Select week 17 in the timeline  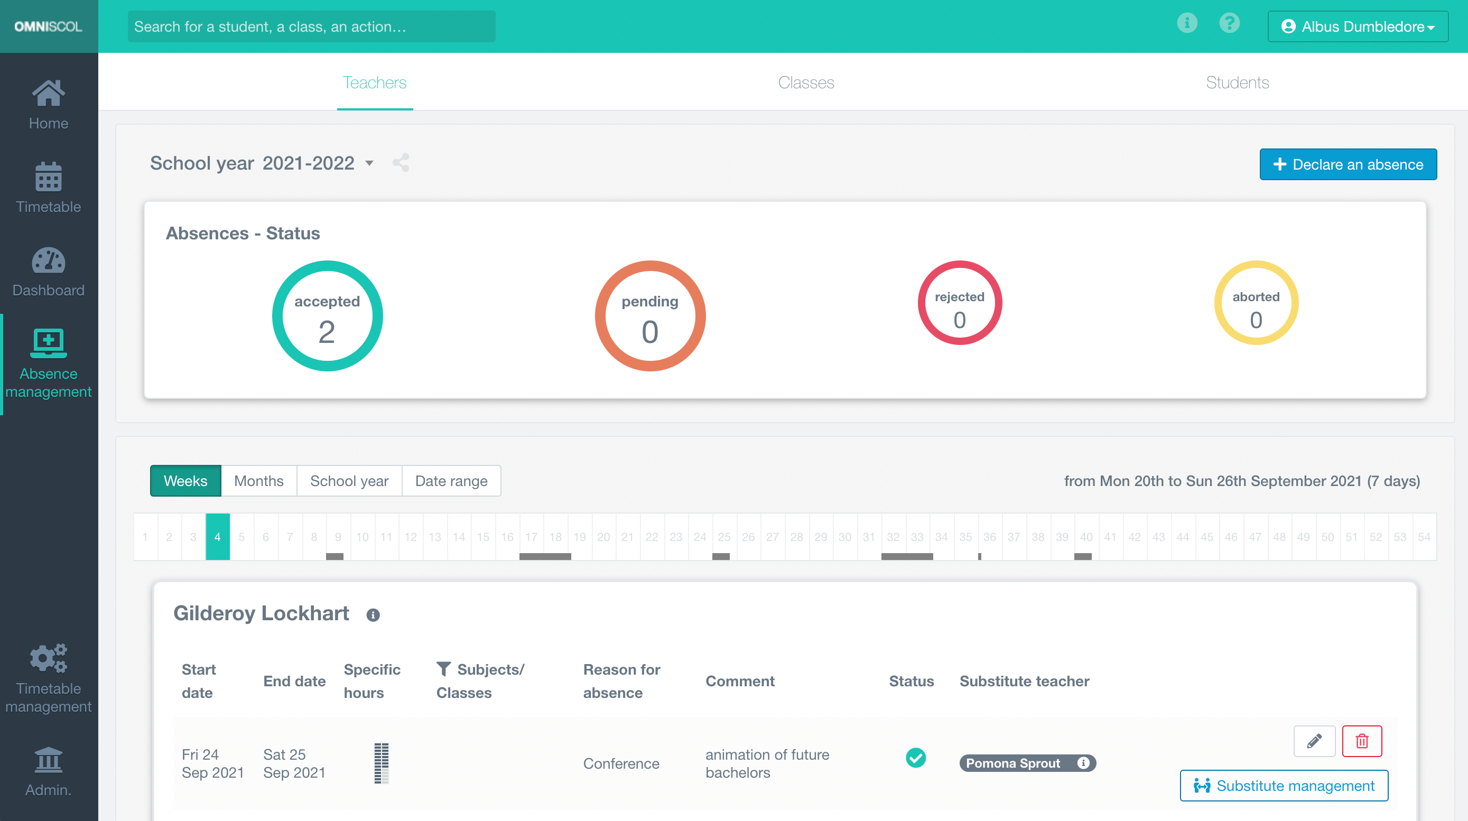pyautogui.click(x=531, y=537)
